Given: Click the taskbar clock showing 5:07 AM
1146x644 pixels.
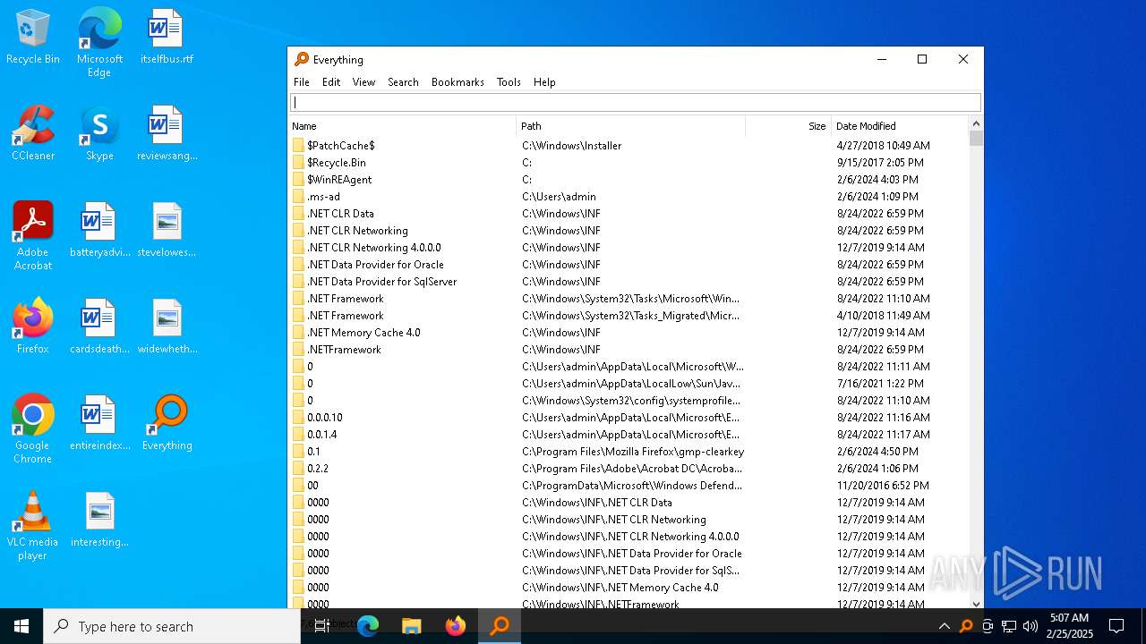Looking at the screenshot, I should click(x=1069, y=626).
